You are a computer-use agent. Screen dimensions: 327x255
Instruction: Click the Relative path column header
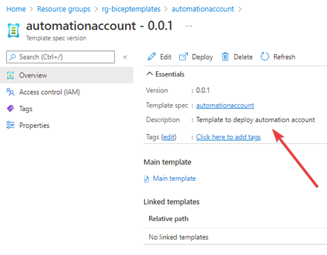169,219
